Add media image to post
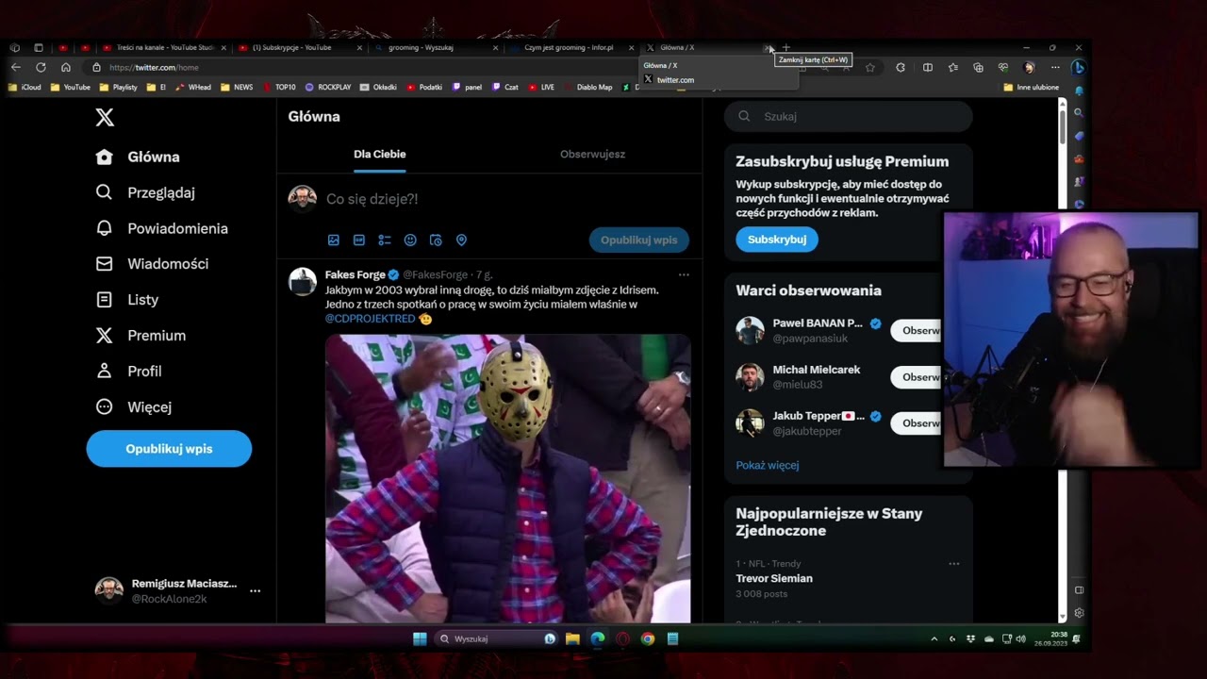1207x679 pixels. point(334,240)
